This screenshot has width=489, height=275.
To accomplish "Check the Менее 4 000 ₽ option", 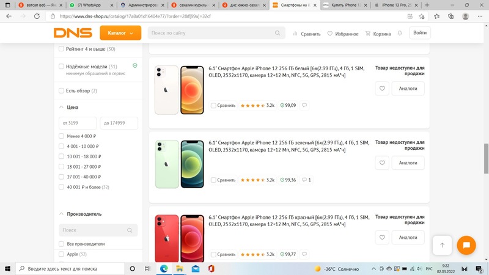I will tap(62, 136).
